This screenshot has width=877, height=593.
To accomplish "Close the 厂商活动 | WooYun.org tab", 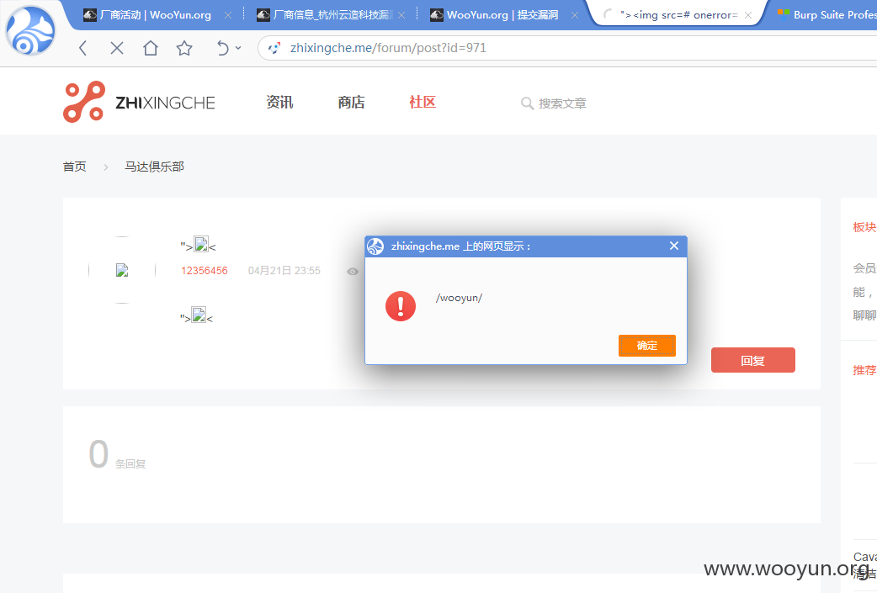I will [228, 16].
